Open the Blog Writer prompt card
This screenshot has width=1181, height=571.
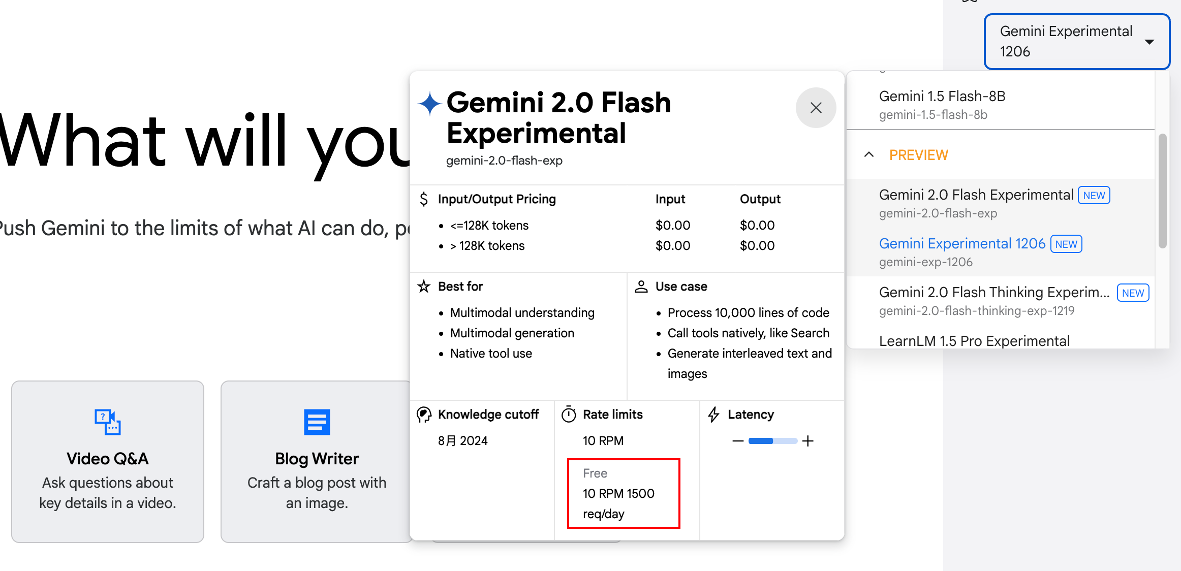coord(317,462)
